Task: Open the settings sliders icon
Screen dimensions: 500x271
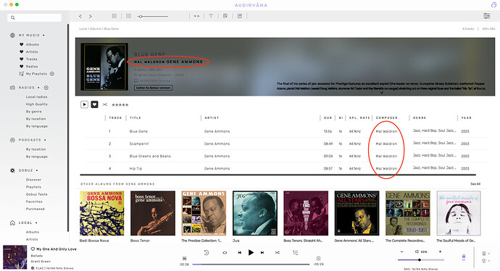Action: (x=487, y=16)
